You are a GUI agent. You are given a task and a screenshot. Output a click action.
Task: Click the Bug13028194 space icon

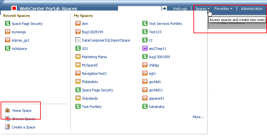click(78, 32)
